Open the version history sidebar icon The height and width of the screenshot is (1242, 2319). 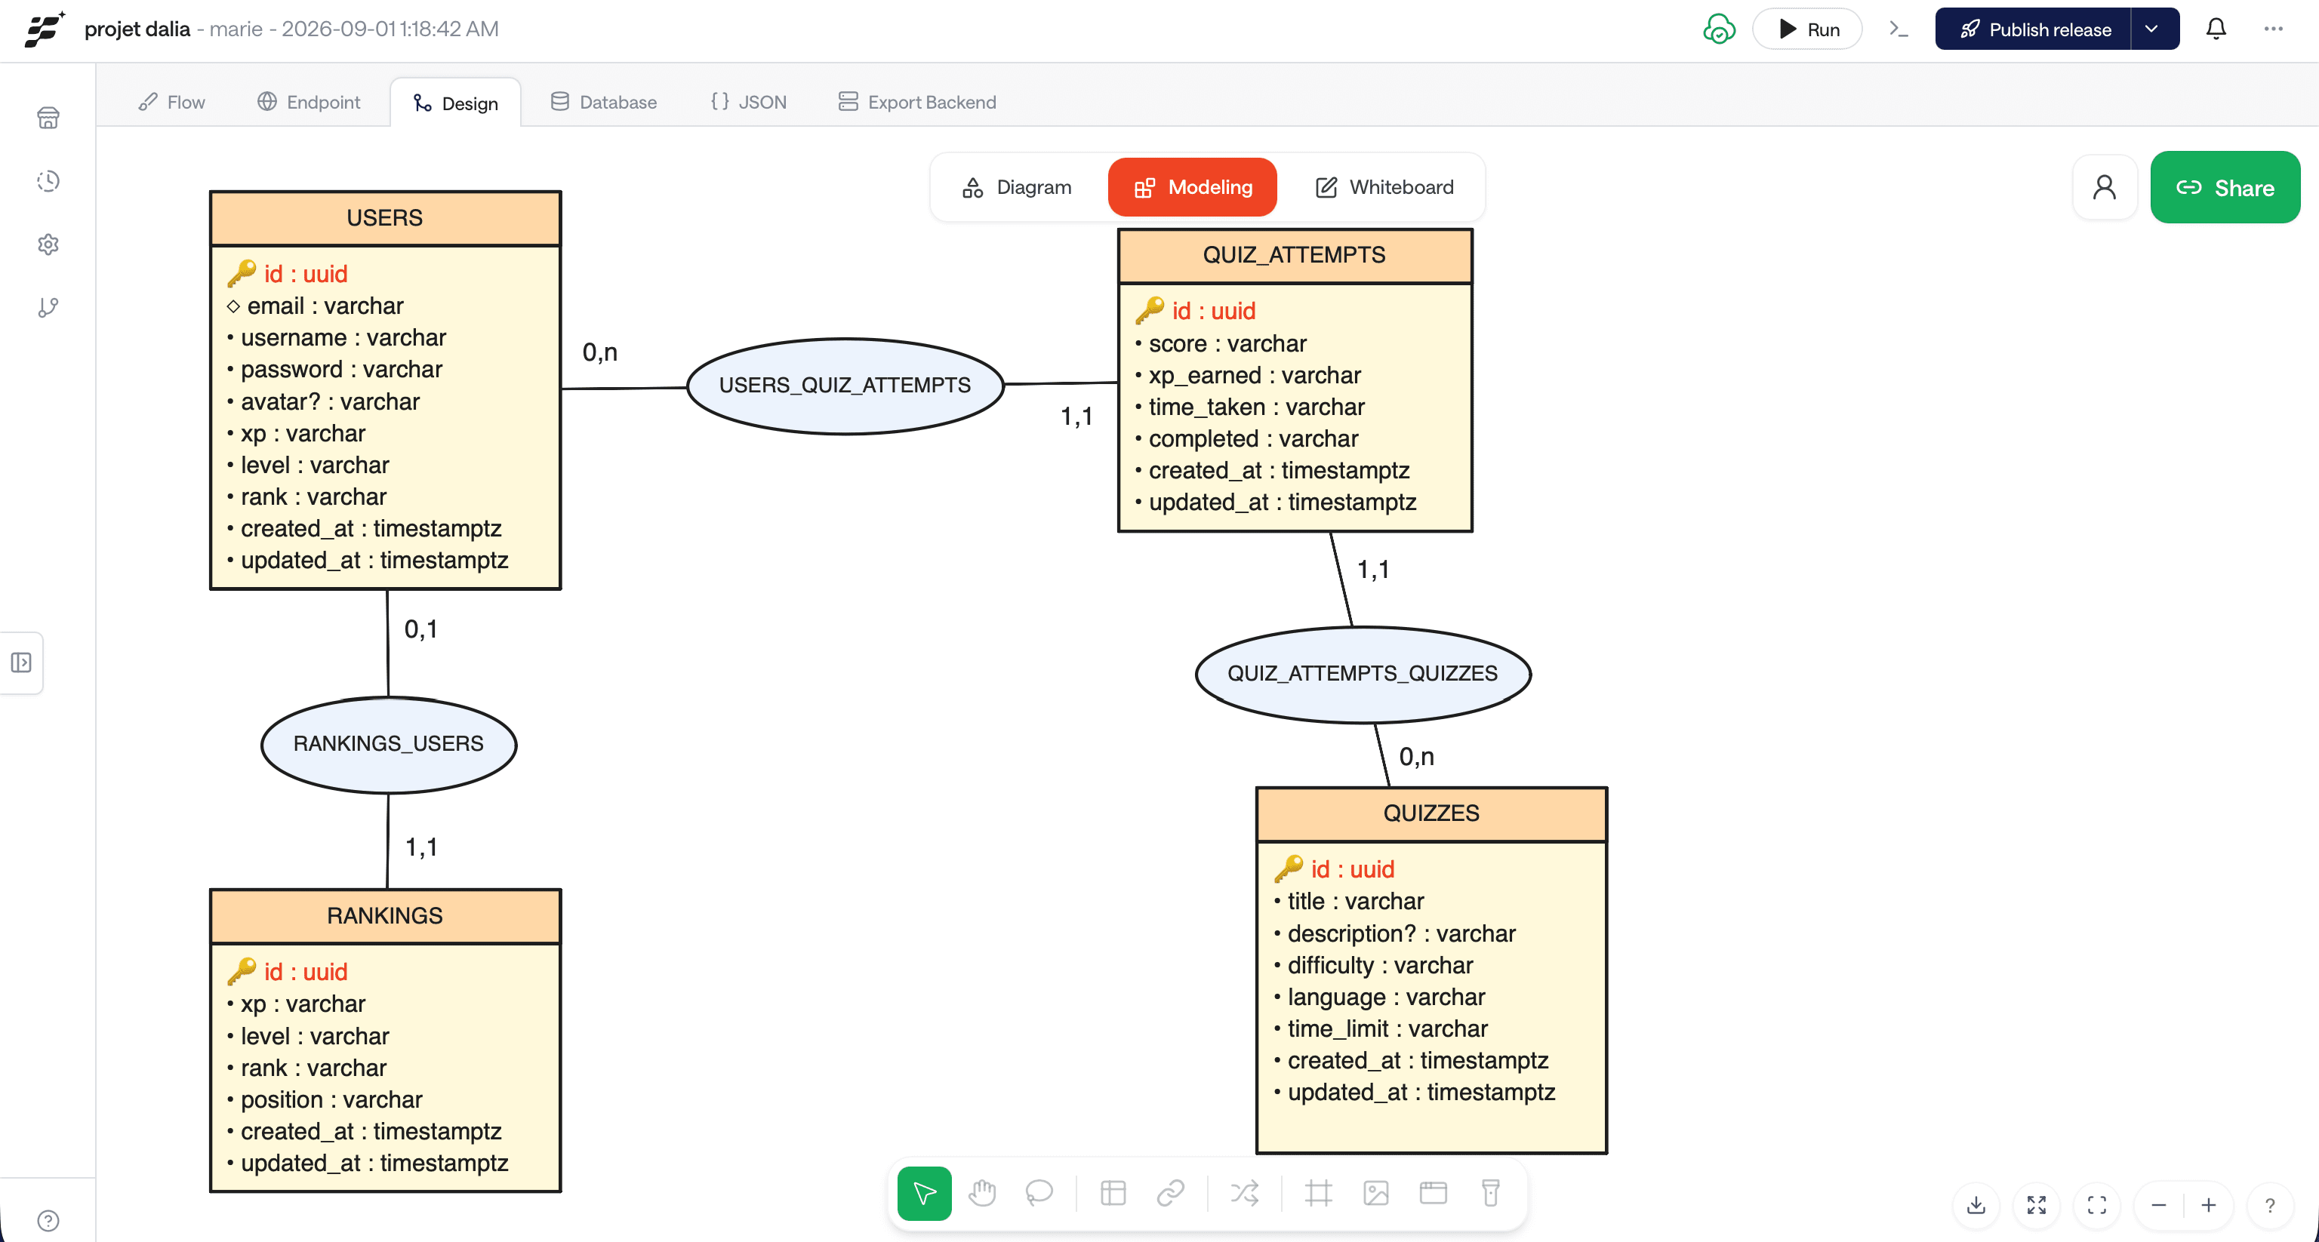[48, 181]
